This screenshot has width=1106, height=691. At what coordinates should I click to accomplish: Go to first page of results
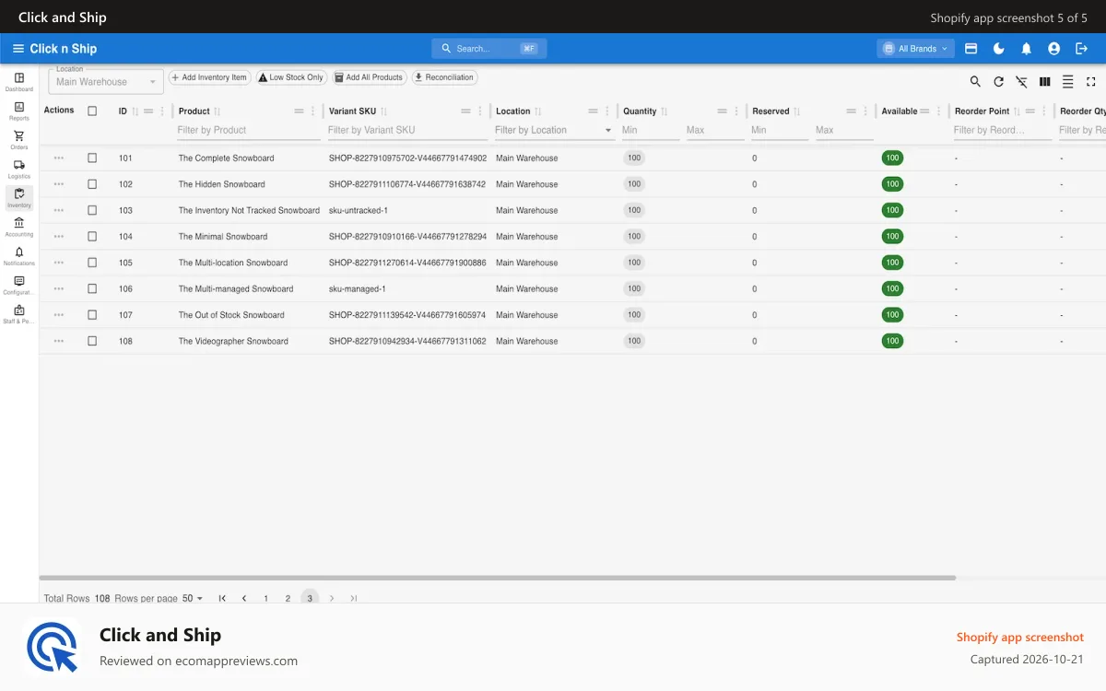pyautogui.click(x=222, y=598)
